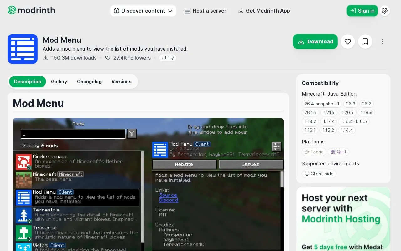
Task: Click the Modrinth Hosting advertisement banner
Action: tap(343, 219)
